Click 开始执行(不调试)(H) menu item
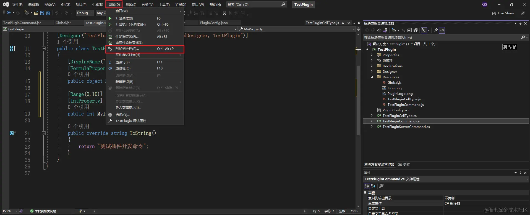Screen dimensions: 530x215 (145, 25)
